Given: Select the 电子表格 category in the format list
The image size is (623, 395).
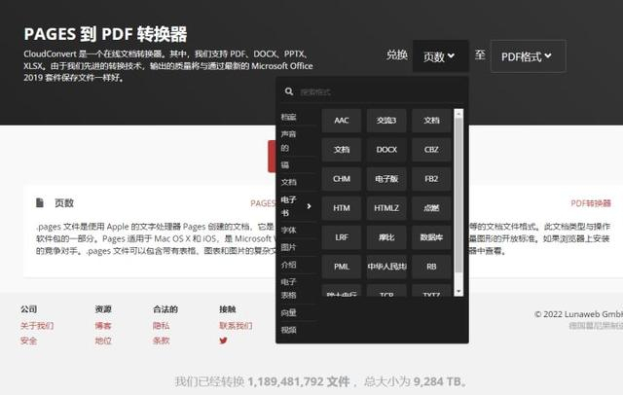Looking at the screenshot, I should click(x=288, y=288).
